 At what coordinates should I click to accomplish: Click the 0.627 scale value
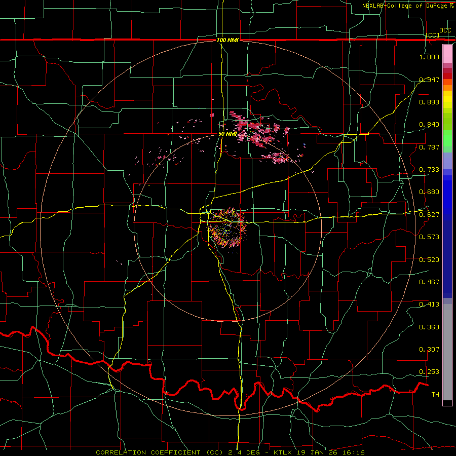(429, 215)
